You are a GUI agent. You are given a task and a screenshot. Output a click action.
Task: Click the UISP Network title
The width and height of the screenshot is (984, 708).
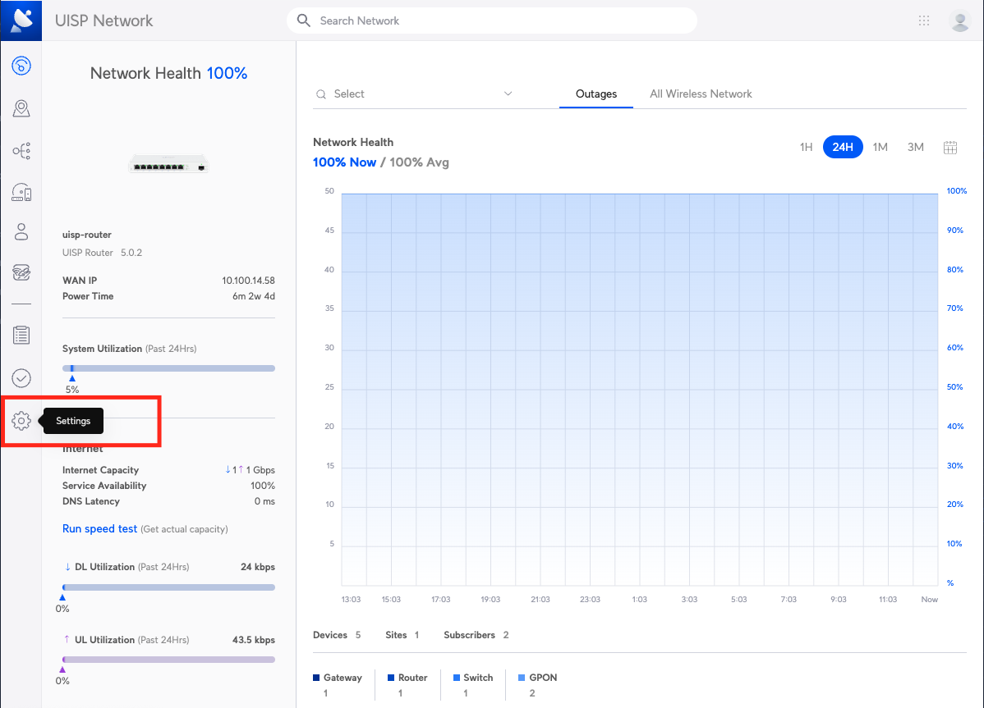[x=104, y=21]
